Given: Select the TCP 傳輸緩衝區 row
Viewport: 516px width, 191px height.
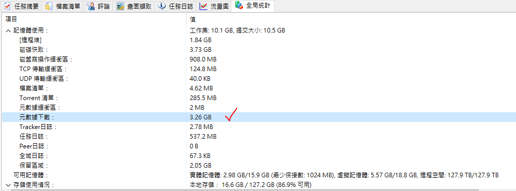Looking at the screenshot, I should tap(259, 69).
